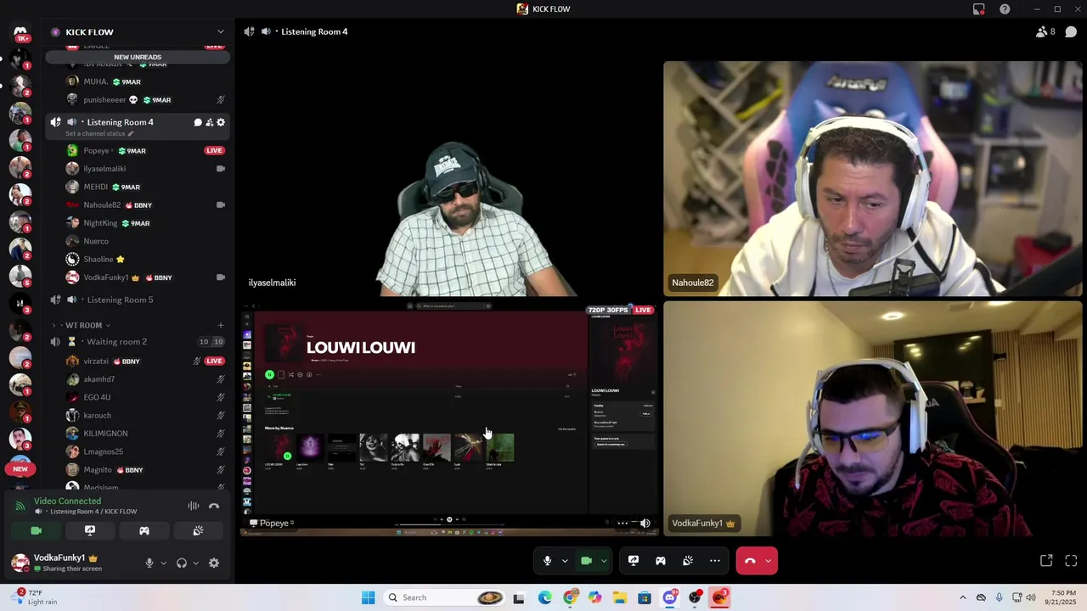Image resolution: width=1087 pixels, height=611 pixels.
Task: Click the voice connection signal icon
Action: click(x=20, y=506)
